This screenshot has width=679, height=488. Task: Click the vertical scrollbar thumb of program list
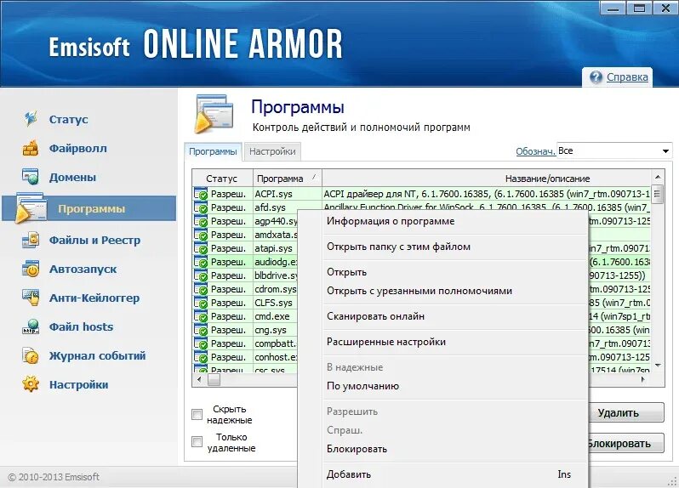point(658,194)
